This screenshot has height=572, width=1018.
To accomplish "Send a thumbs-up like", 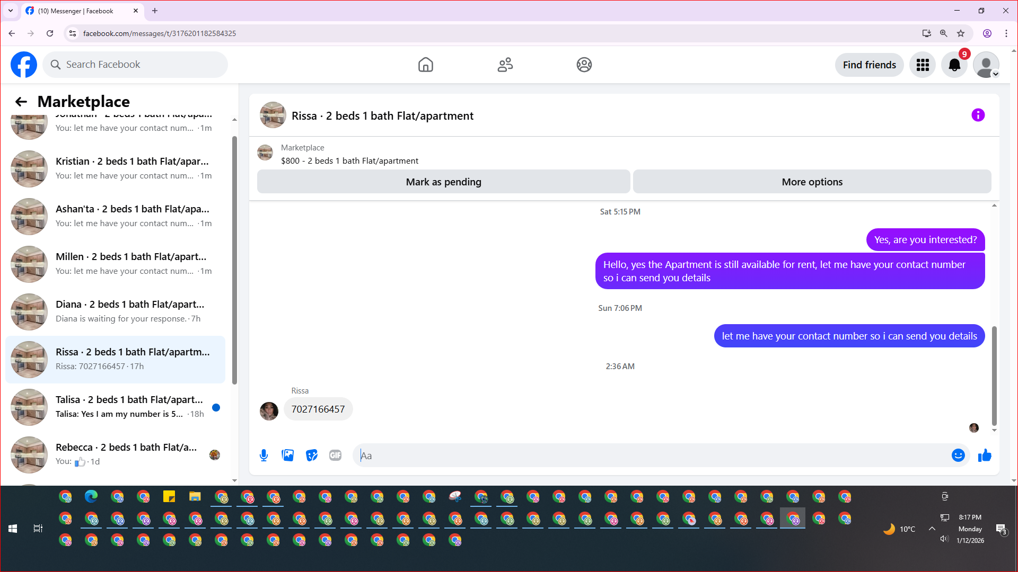I will 985,455.
